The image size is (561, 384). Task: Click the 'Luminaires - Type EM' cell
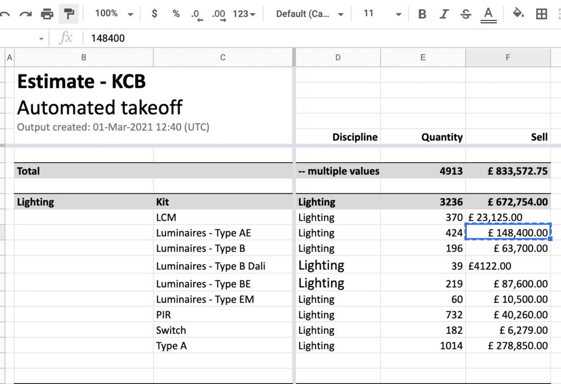[223, 299]
